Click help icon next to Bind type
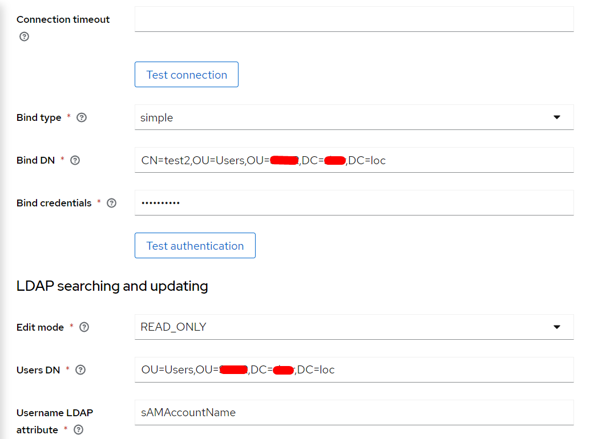 point(82,117)
